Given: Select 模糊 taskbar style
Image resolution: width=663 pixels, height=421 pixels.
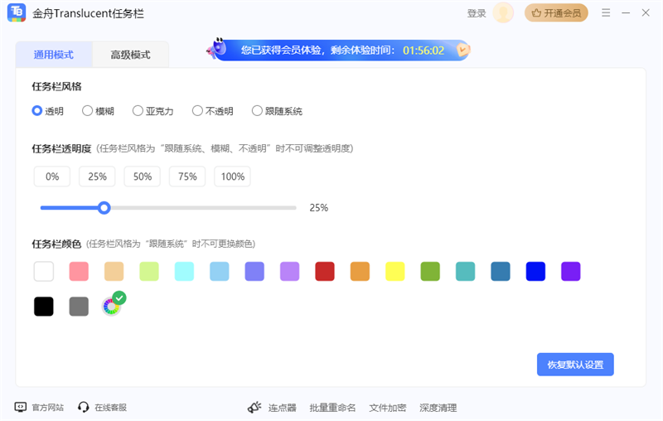Looking at the screenshot, I should [98, 111].
